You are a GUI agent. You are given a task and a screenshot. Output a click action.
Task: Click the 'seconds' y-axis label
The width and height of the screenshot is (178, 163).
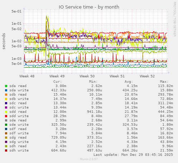click(x=4, y=41)
